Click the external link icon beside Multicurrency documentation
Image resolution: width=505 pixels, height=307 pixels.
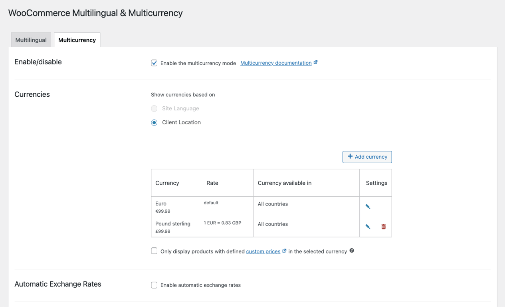pyautogui.click(x=316, y=62)
